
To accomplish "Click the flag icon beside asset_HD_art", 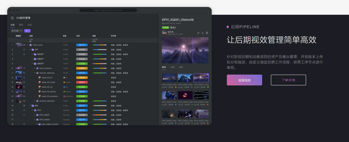I will [40, 78].
